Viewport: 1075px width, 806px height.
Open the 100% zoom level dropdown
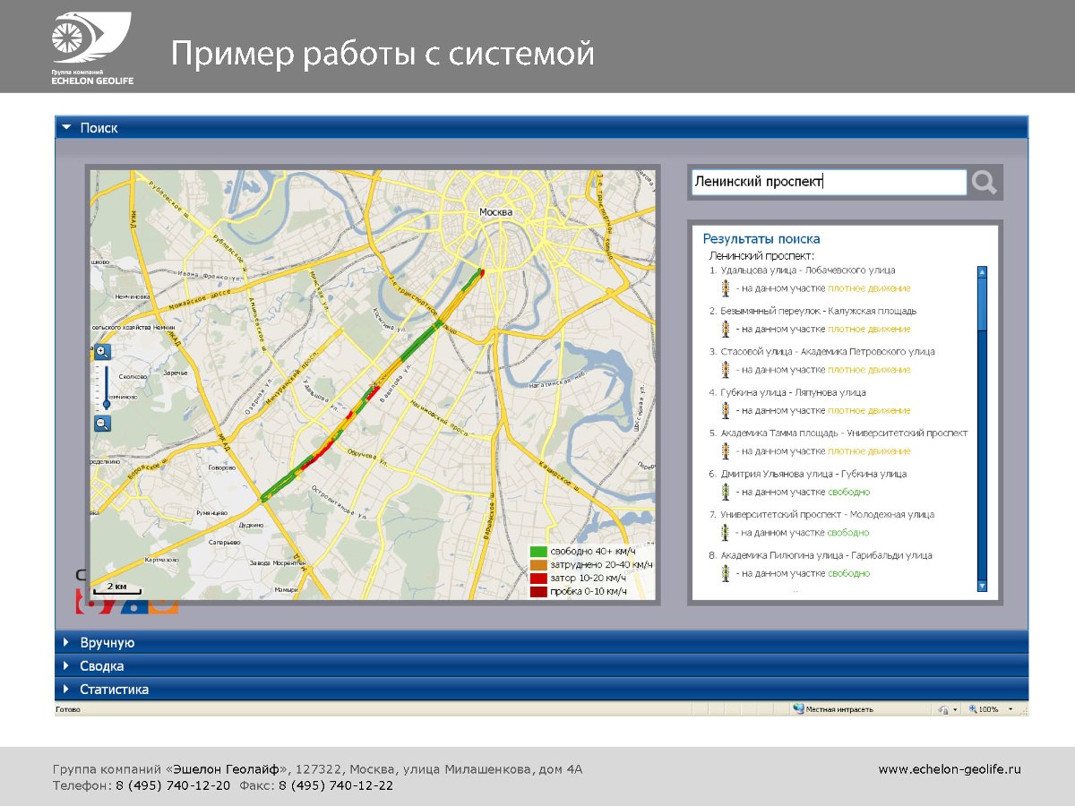[1010, 709]
